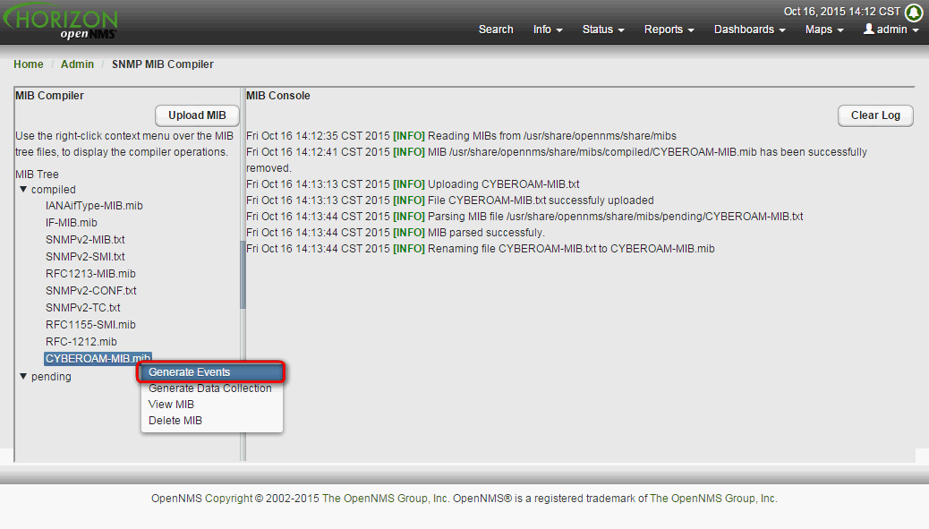Screen dimensions: 929x529
Task: Click the 'Uploading CYBEROAM-MIB.txt' log entry
Action: [x=413, y=184]
